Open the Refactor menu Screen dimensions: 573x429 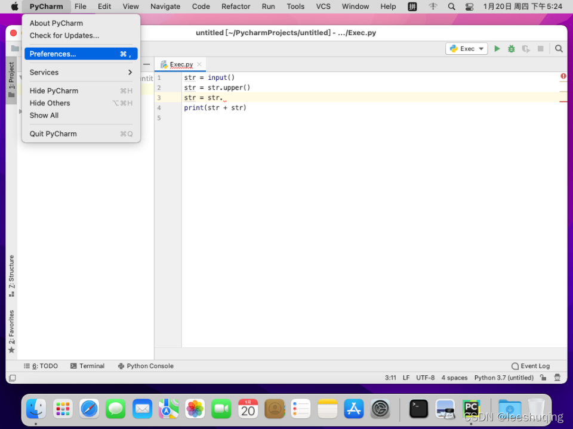coord(236,6)
